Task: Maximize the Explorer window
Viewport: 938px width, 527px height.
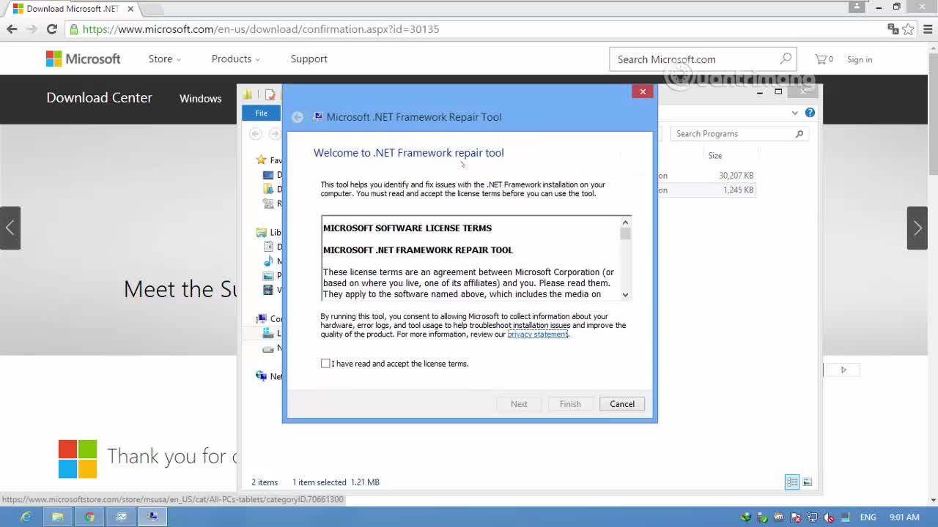Action: (778, 91)
